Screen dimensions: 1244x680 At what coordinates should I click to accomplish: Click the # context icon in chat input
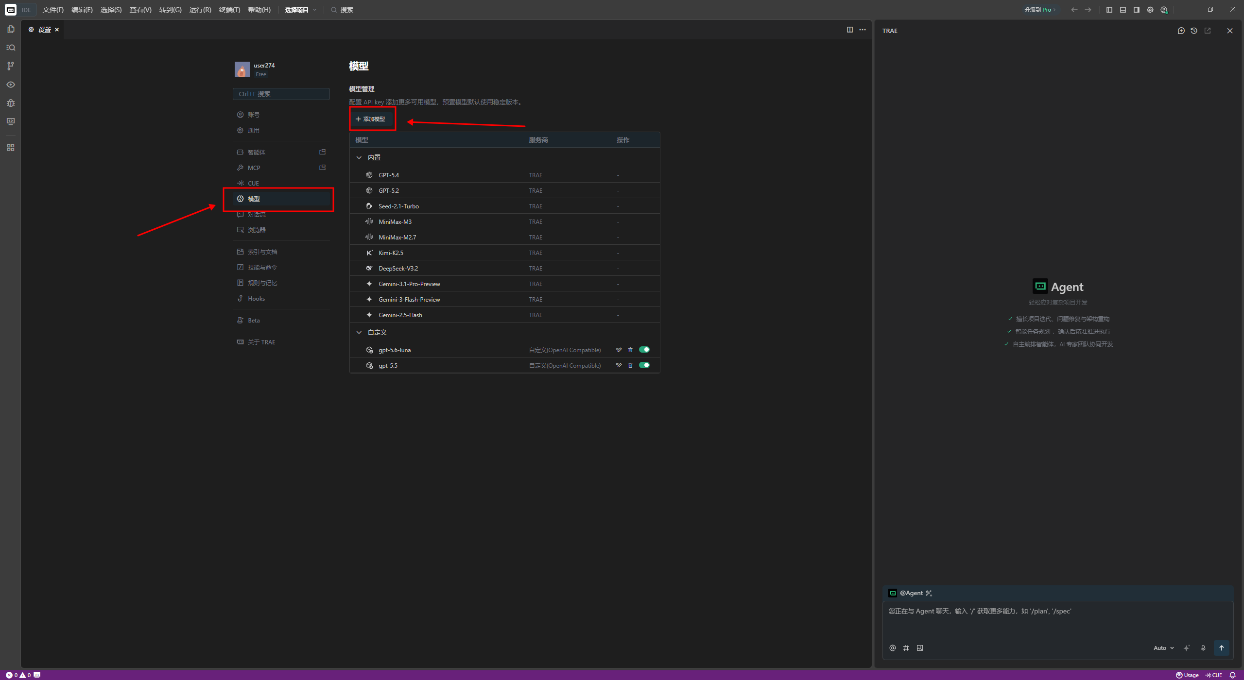pos(906,648)
